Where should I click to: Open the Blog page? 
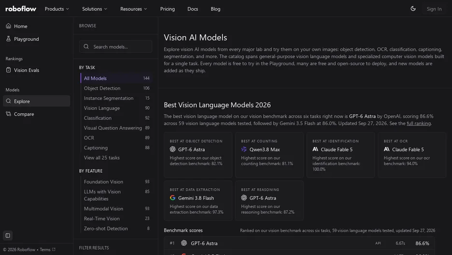coord(215,9)
